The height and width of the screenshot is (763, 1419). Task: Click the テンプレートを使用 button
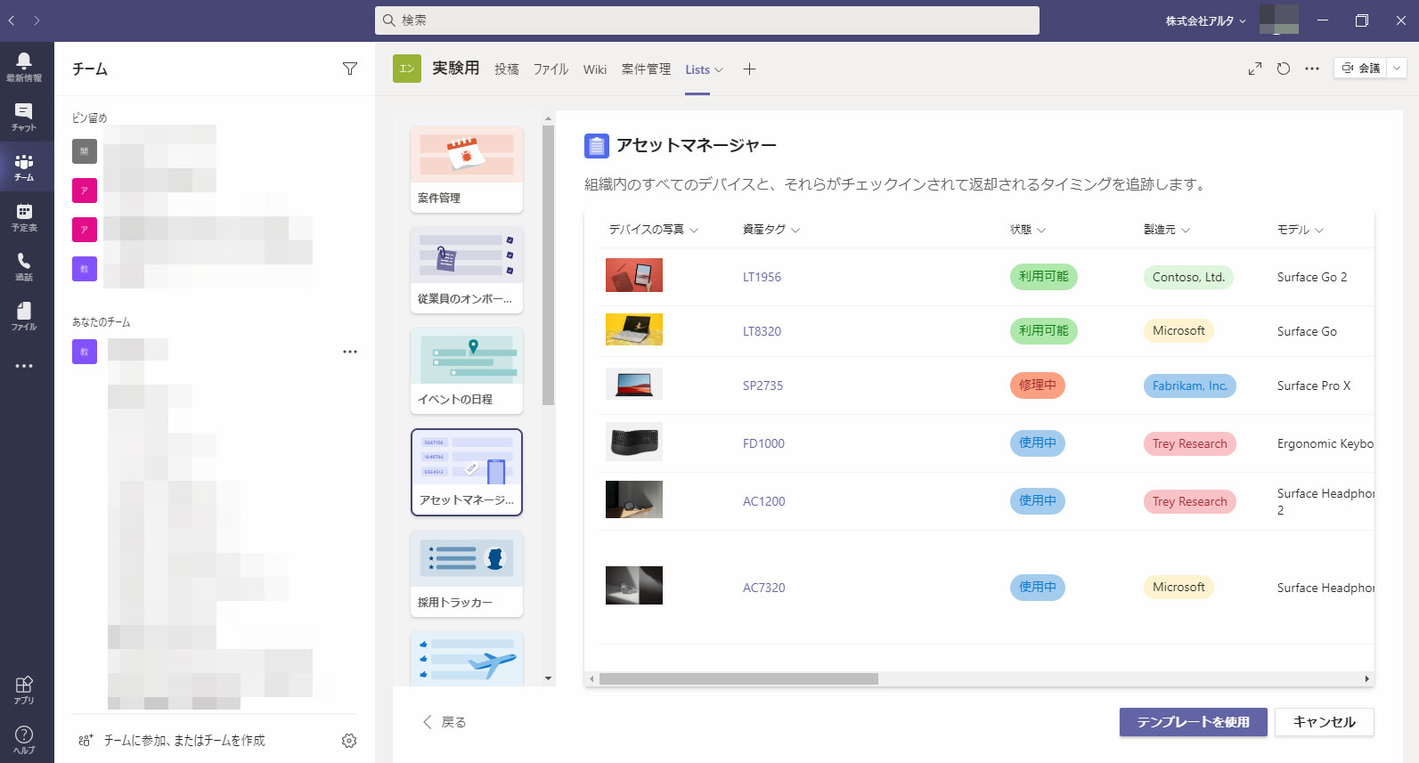(x=1193, y=722)
